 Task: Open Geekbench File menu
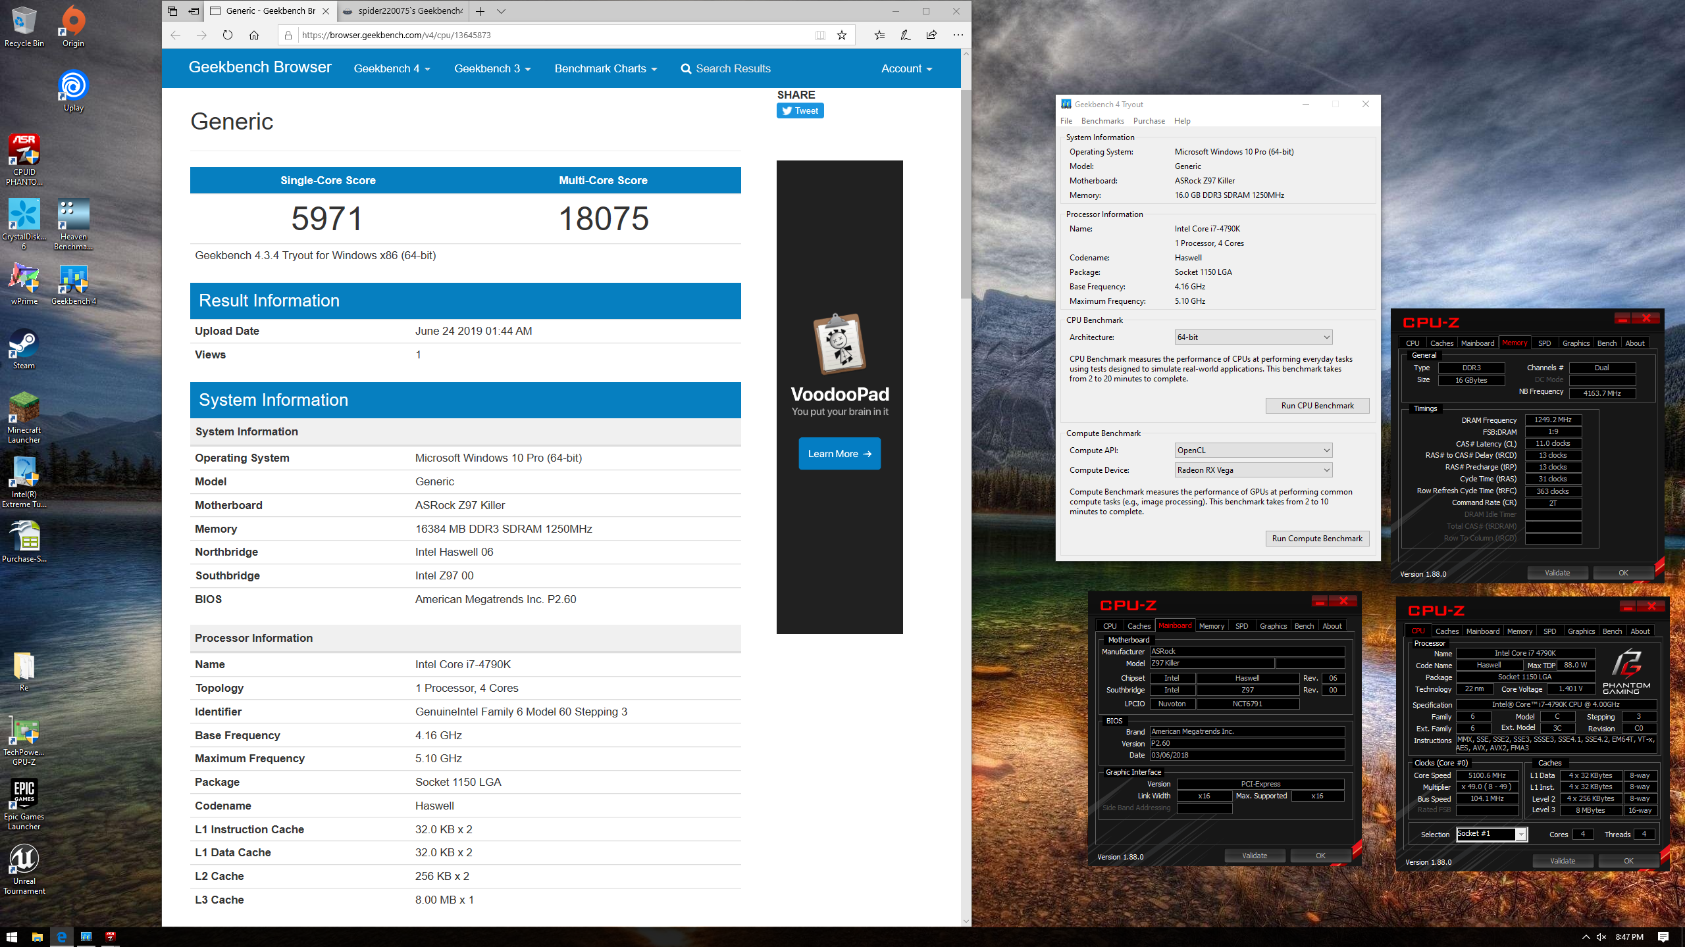[1066, 121]
